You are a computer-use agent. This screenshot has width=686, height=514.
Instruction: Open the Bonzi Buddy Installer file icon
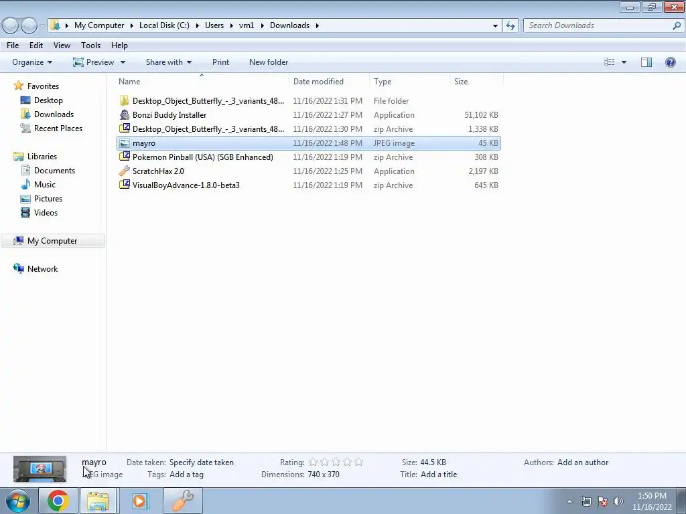124,115
